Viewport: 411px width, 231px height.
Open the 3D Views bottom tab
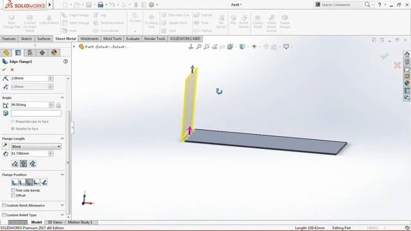(x=55, y=223)
